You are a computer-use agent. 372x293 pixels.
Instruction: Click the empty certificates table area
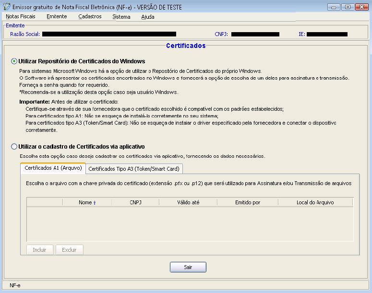(190, 223)
